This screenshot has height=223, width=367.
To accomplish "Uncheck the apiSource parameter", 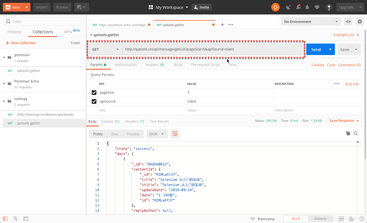I will [x=94, y=101].
